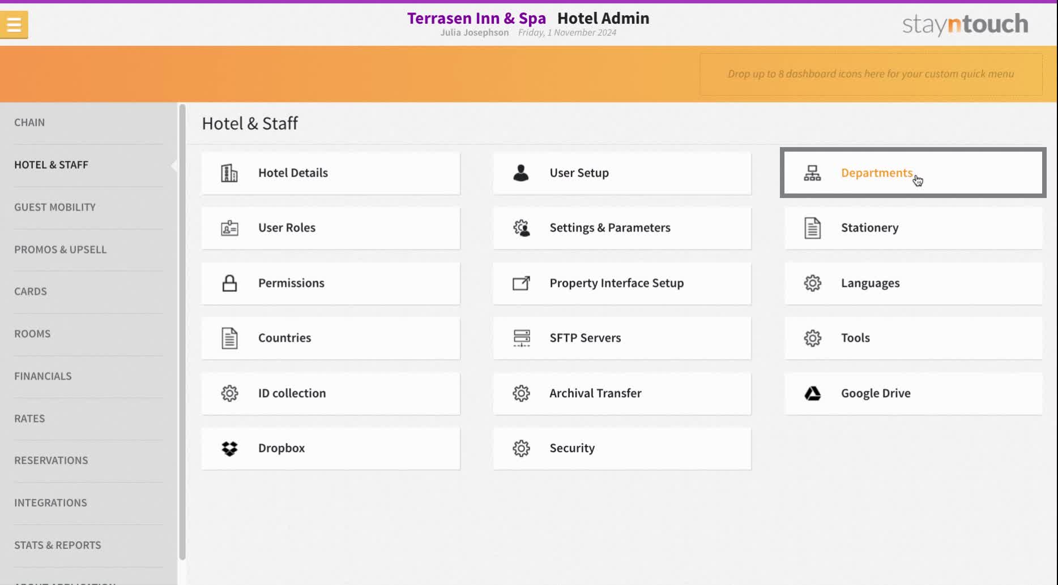Open the Property Interface Setup label
1058x585 pixels.
coord(616,283)
